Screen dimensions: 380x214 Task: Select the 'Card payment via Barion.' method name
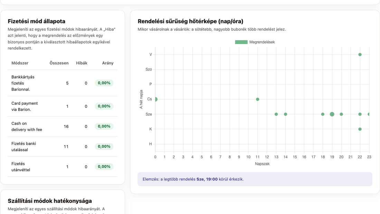[x=25, y=106]
